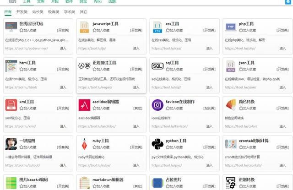Click the ruby工具 red gem icon
Screen dimensions: 293x190
click(84, 144)
